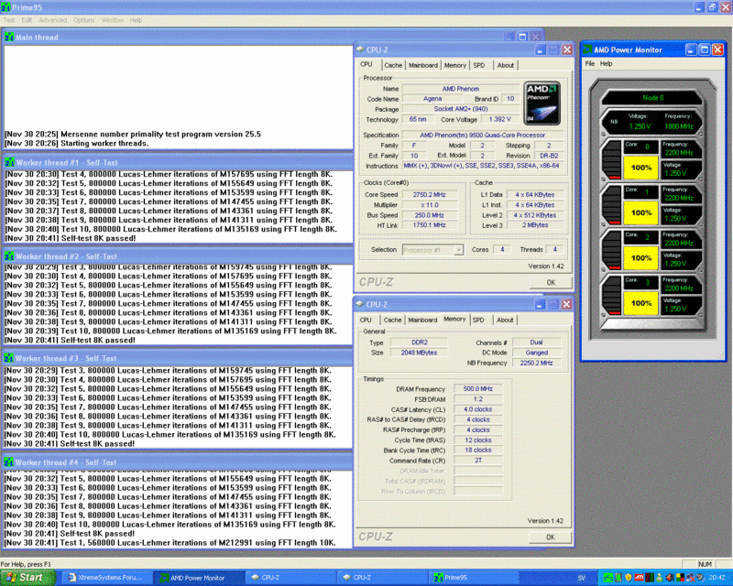733x586 pixels.
Task: Open the Window menu in Prime95
Action: 113,20
